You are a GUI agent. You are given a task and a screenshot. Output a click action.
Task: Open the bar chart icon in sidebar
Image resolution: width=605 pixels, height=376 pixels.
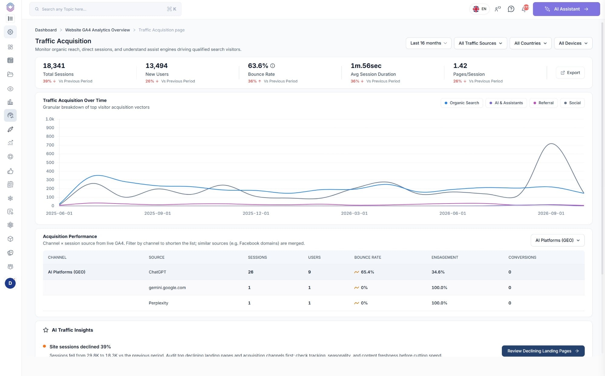[x=10, y=102]
